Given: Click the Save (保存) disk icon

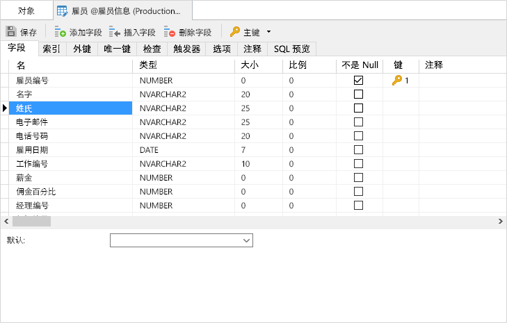Looking at the screenshot, I should pos(11,32).
